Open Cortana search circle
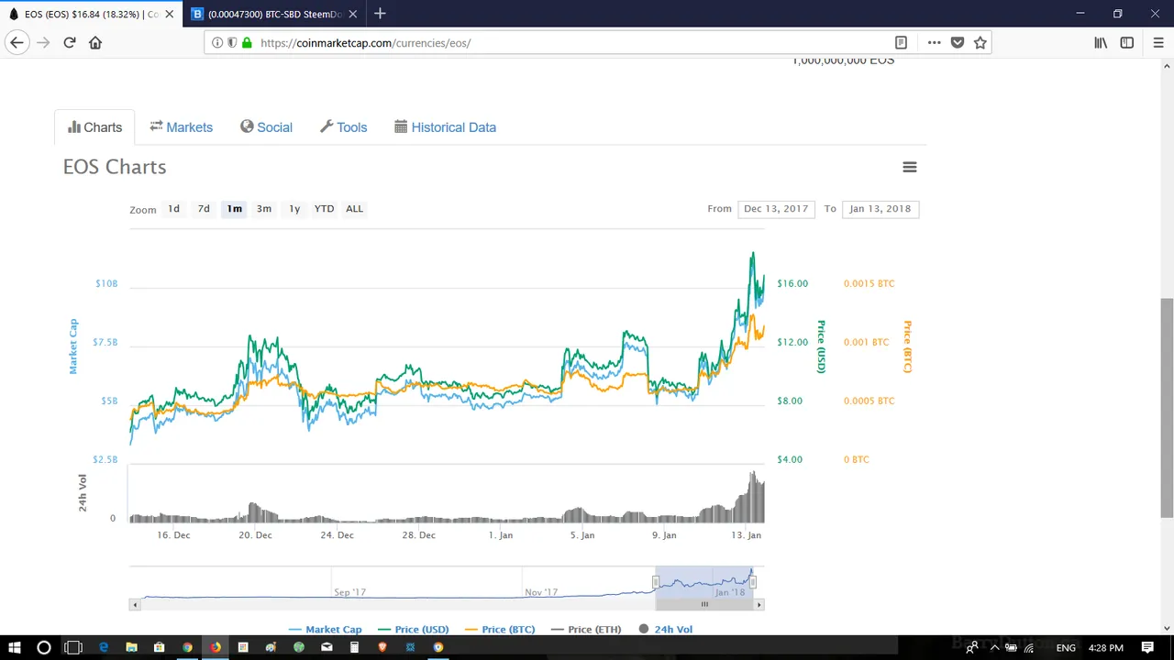1174x660 pixels. (43, 647)
